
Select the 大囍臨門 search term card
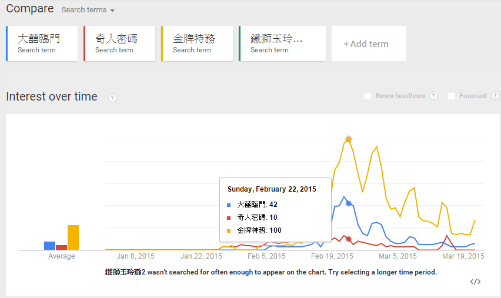pos(42,43)
